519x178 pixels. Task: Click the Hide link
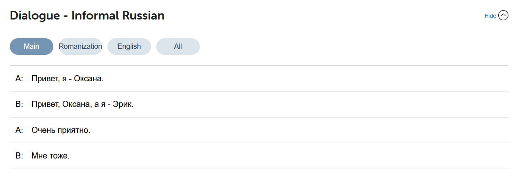pos(490,16)
